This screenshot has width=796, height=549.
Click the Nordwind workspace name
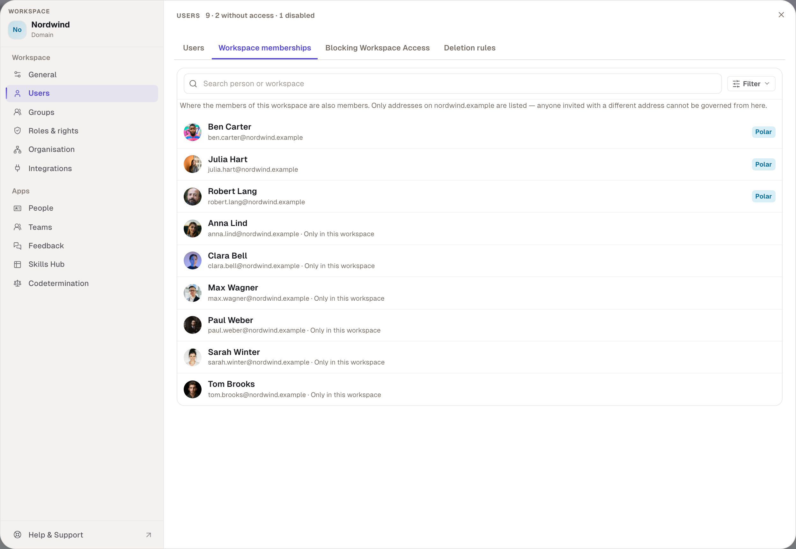[50, 25]
